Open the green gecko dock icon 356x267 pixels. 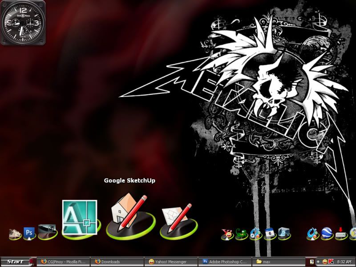[x=241, y=235]
